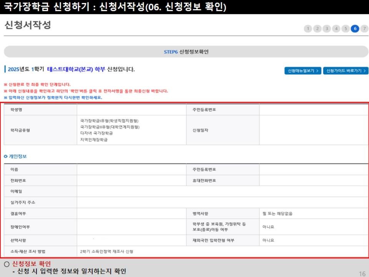Select step 3 circle in the progress indicator
Viewport: 369px width, 277px height.
coord(327,28)
